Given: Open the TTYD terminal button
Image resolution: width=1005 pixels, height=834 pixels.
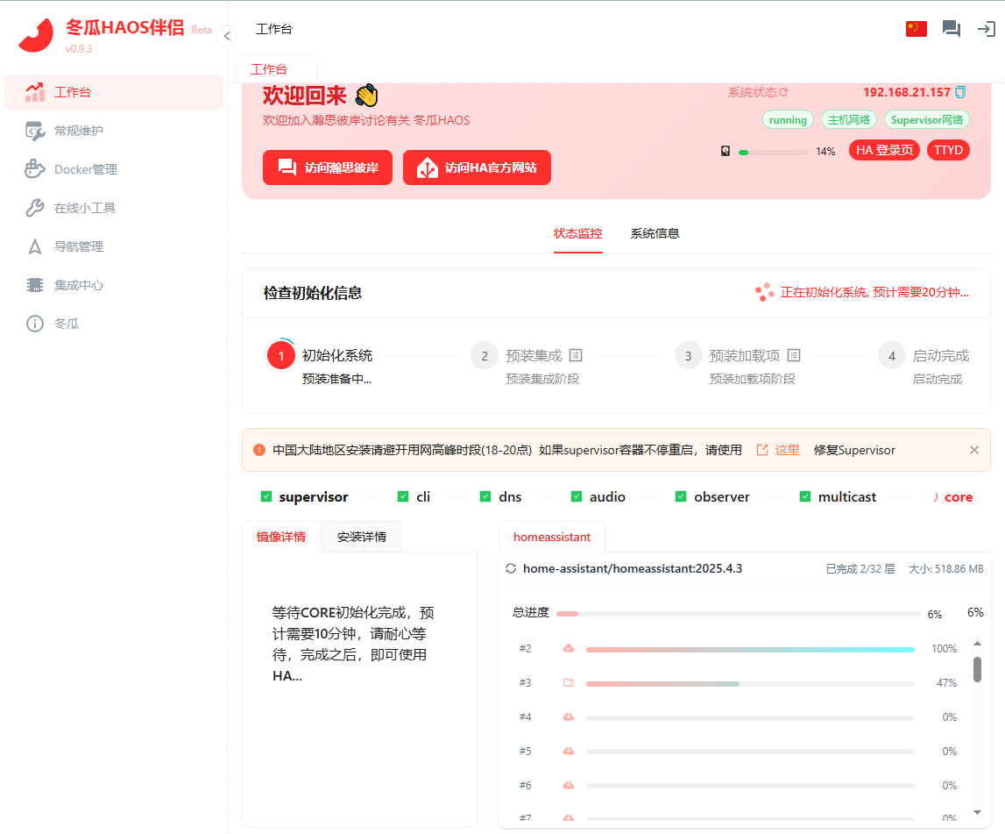Looking at the screenshot, I should pyautogui.click(x=948, y=150).
